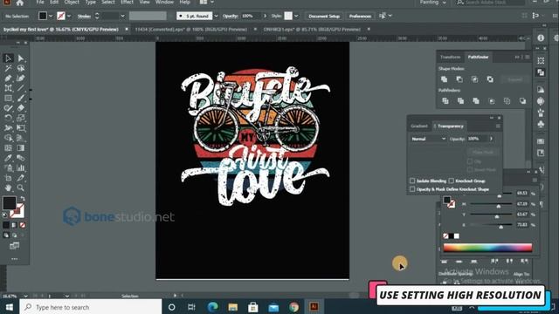Open the Object menu
Screen dimensions: 559x314
[72, 2]
